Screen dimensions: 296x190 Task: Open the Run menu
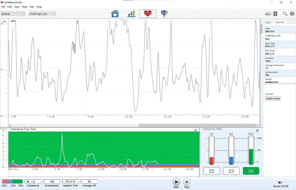coord(32,7)
